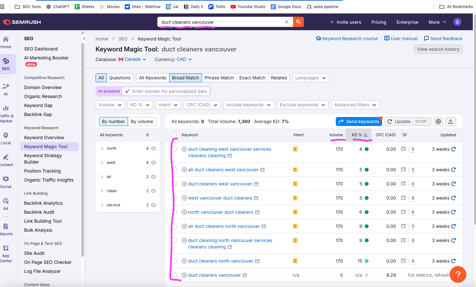
Task: Tick checkbox for duct cleaning west vancouver services
Action: pos(174,149)
